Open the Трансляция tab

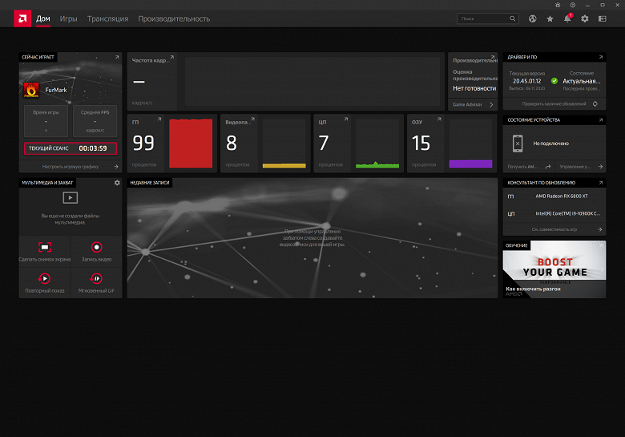107,18
